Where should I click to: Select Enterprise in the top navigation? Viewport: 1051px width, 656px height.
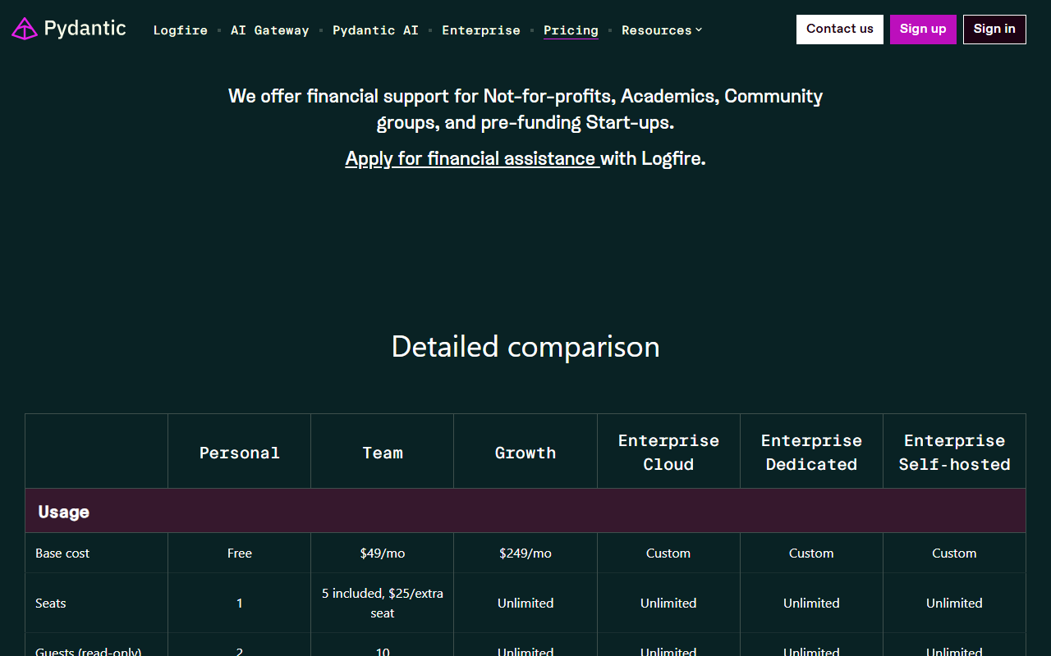click(481, 30)
